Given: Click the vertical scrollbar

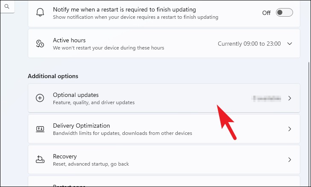Looking at the screenshot, I should pyautogui.click(x=308, y=123).
